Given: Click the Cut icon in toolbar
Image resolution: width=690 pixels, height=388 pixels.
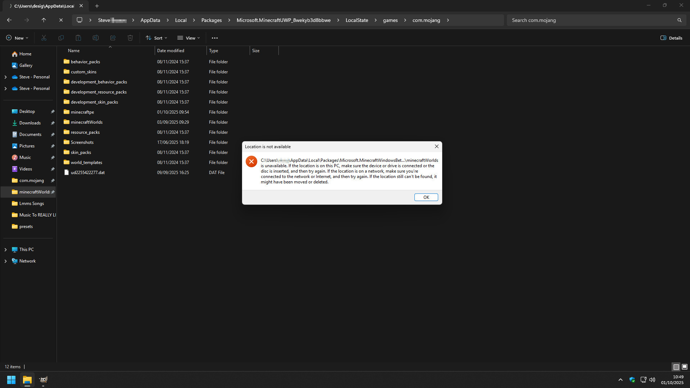Looking at the screenshot, I should (x=44, y=38).
